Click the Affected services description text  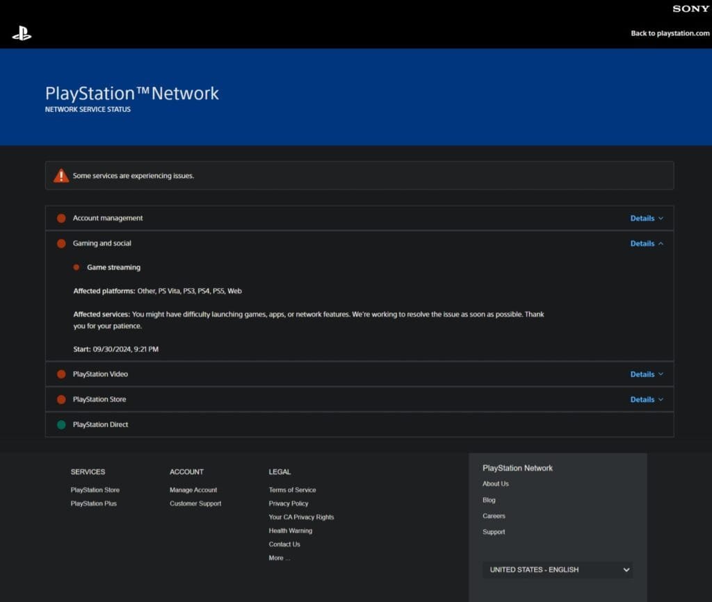[308, 320]
